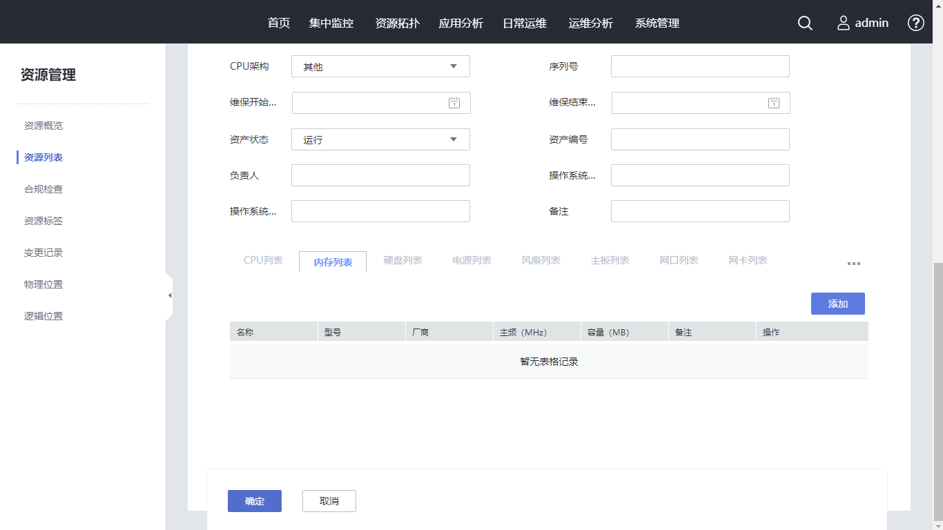The height and width of the screenshot is (530, 943).
Task: Open the 集中监控 top menu
Action: pyautogui.click(x=331, y=23)
